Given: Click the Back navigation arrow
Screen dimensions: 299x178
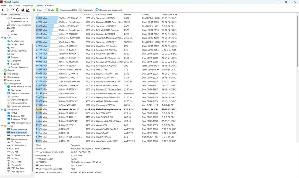Looking at the screenshot, I should [3, 10].
